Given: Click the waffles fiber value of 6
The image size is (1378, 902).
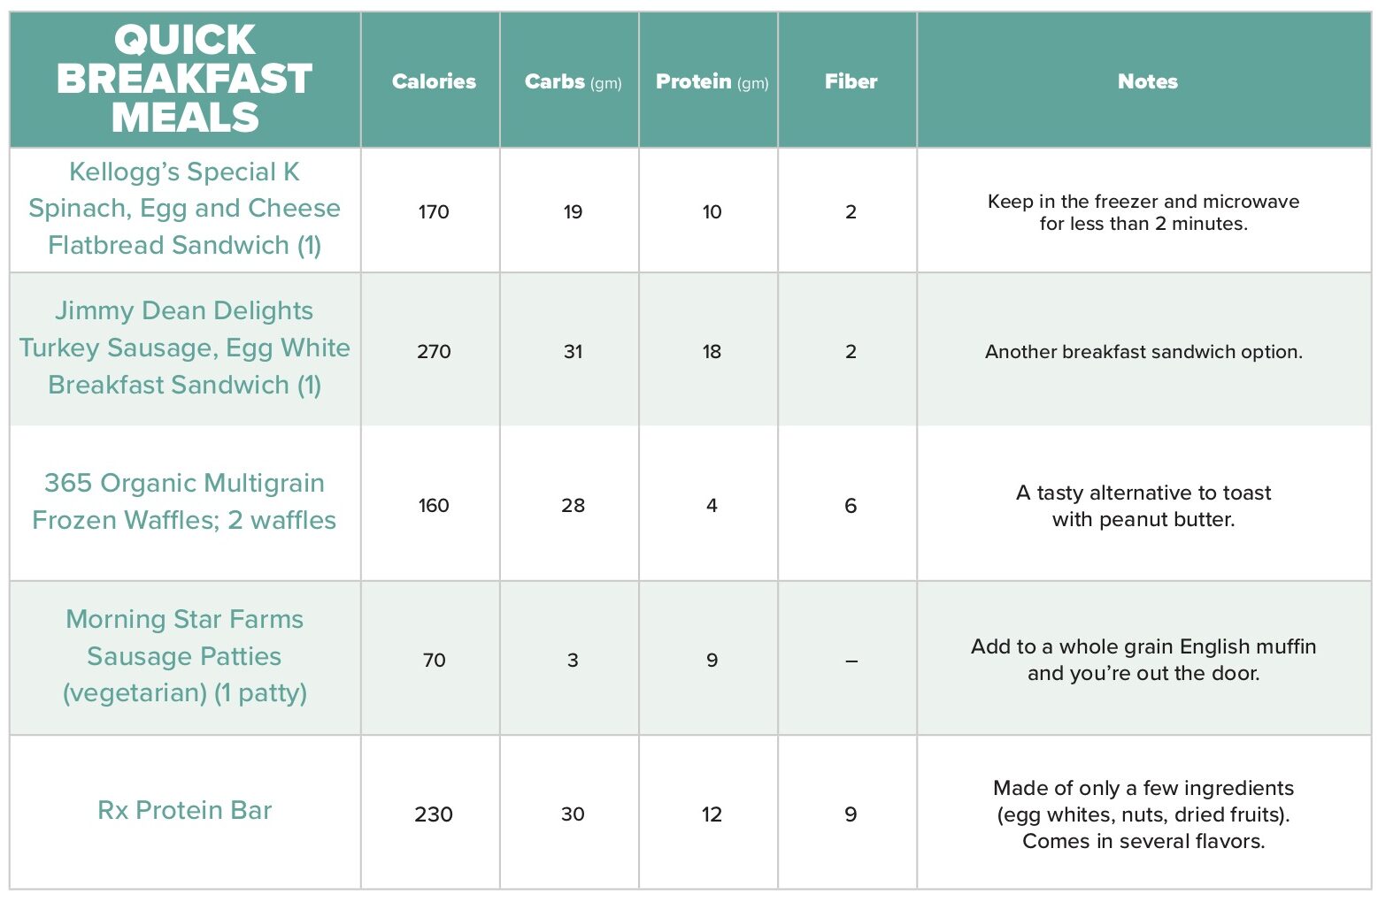Looking at the screenshot, I should point(851,506).
